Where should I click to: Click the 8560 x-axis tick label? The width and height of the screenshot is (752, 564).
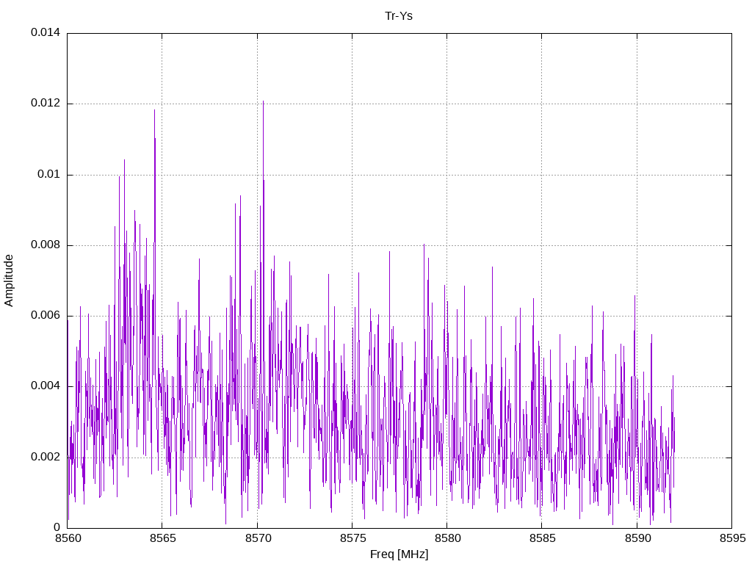pyautogui.click(x=68, y=538)
